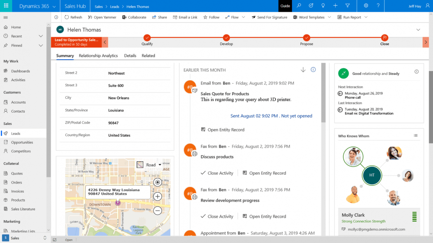Open Entity Record for Sales Quote email
The height and width of the screenshot is (243, 433).
tap(223, 130)
